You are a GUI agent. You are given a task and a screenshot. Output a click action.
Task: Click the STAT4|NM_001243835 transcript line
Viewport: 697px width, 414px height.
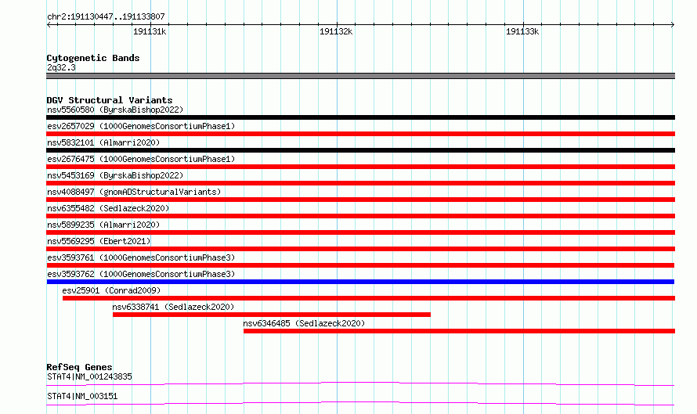[360, 383]
